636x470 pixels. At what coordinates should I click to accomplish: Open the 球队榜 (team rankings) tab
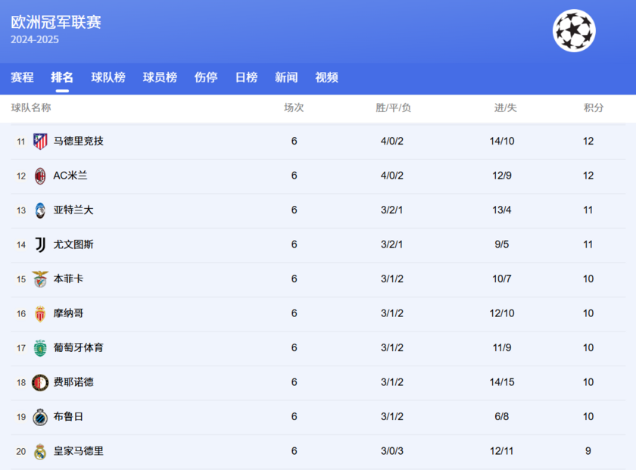point(108,77)
